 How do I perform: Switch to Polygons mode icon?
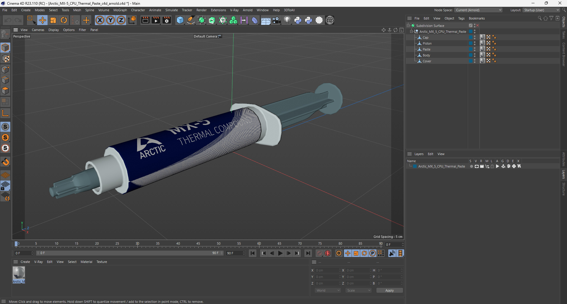click(5, 91)
